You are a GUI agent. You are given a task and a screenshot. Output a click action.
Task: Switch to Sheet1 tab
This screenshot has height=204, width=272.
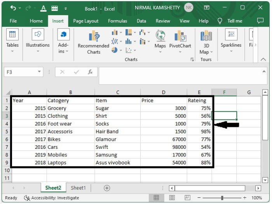click(78, 188)
